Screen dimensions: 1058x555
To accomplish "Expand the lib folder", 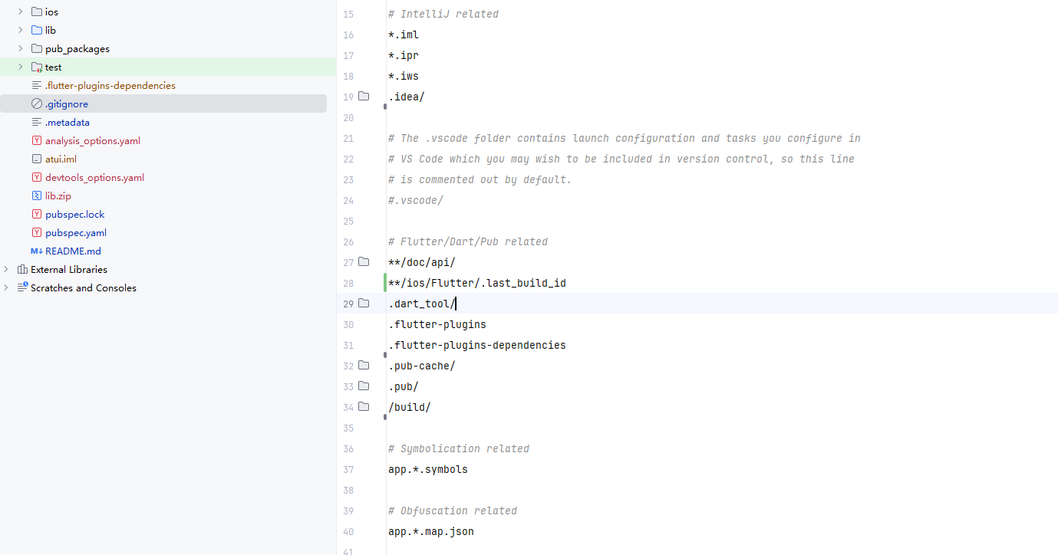I will click(x=21, y=30).
